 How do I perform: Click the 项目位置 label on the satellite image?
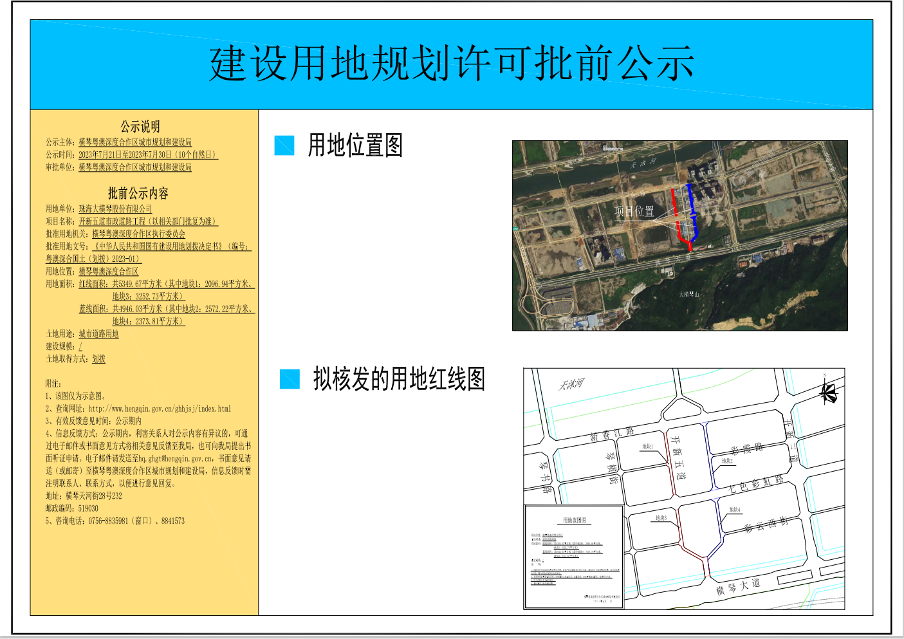[634, 211]
